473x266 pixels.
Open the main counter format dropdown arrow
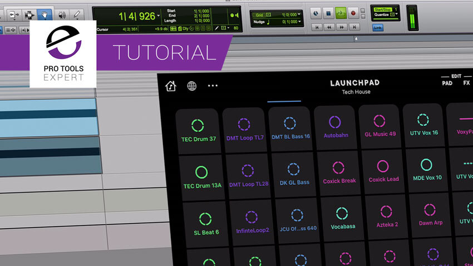click(x=159, y=15)
